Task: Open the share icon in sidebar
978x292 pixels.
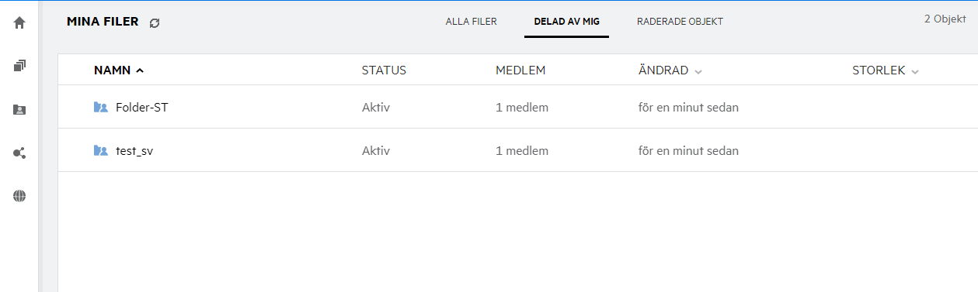Action: (x=19, y=153)
